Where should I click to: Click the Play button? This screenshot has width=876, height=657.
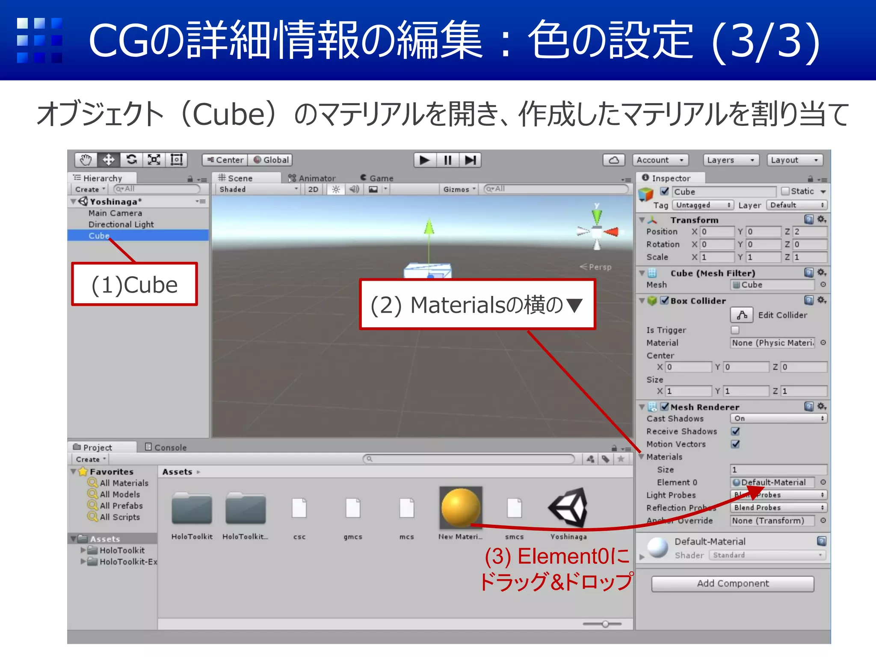pyautogui.click(x=425, y=160)
